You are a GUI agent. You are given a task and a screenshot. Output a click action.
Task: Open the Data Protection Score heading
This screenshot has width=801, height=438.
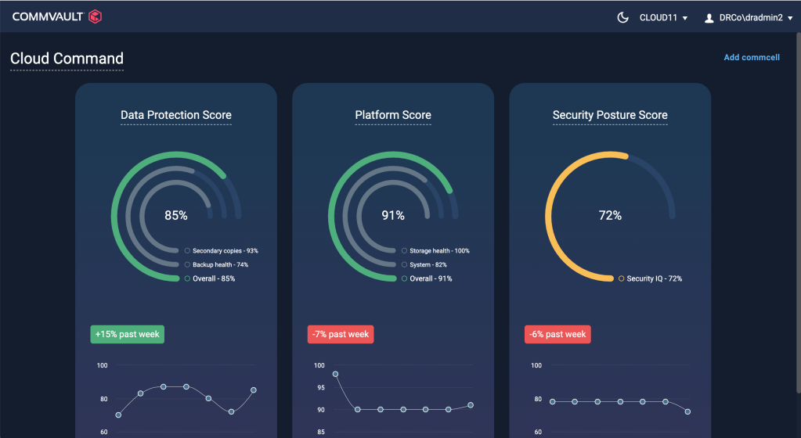(176, 115)
